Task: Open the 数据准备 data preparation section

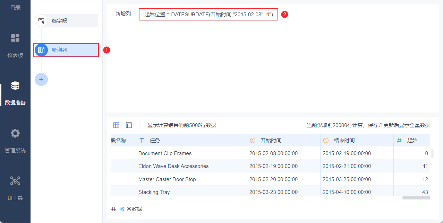Action: pyautogui.click(x=15, y=93)
